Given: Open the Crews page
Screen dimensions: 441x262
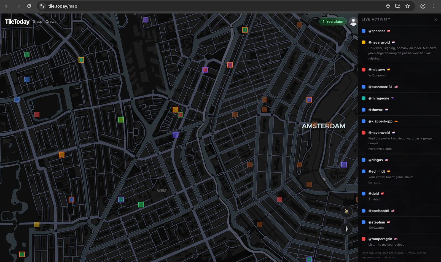Looking at the screenshot, I should click(51, 21).
